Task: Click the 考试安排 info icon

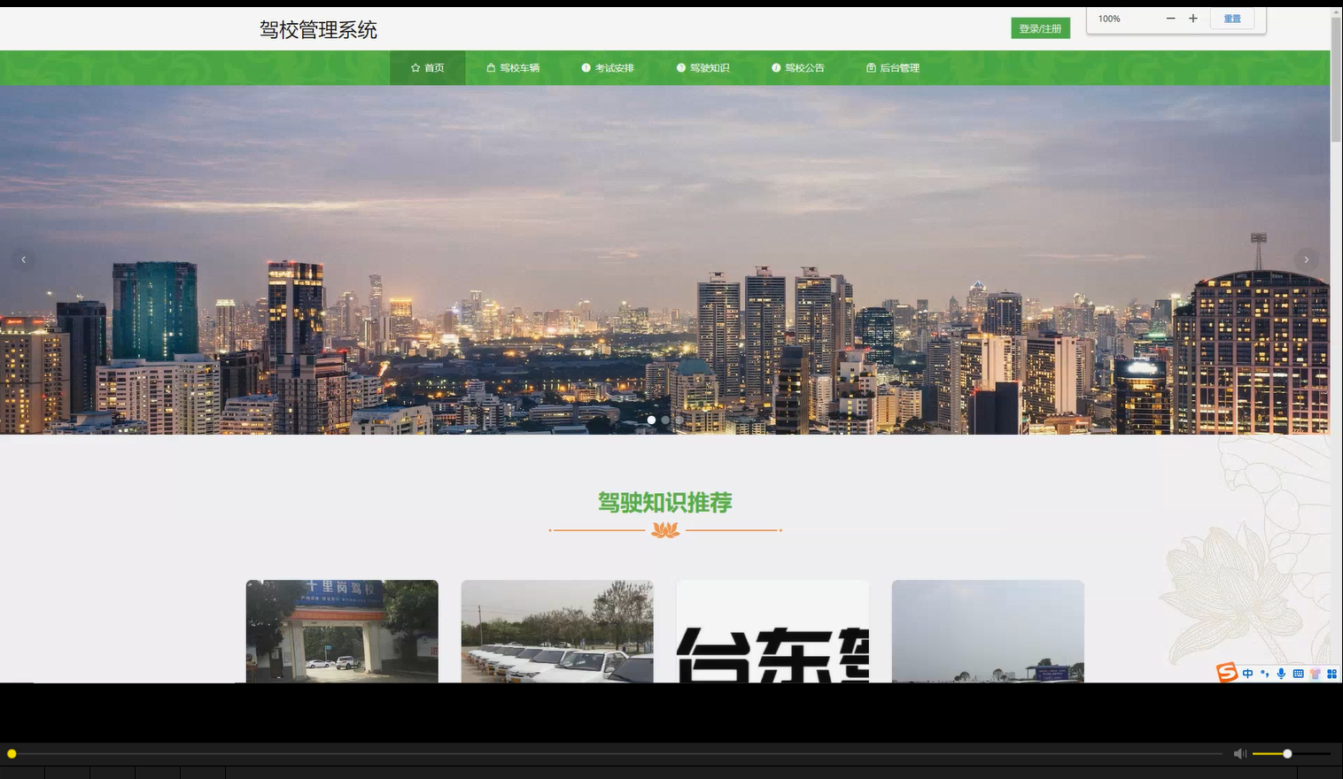Action: [585, 67]
